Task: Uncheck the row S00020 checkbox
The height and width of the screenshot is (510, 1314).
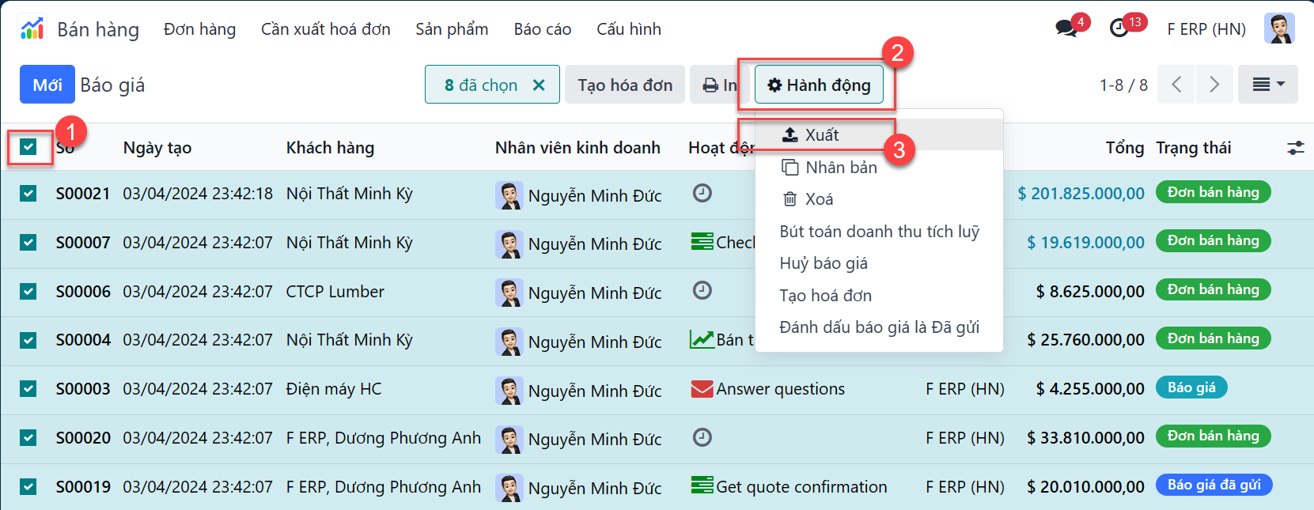Action: (x=28, y=437)
